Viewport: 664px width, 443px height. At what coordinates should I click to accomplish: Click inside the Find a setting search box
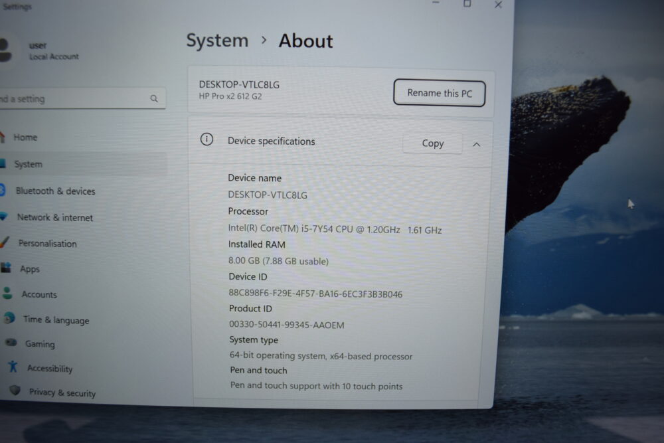click(82, 98)
